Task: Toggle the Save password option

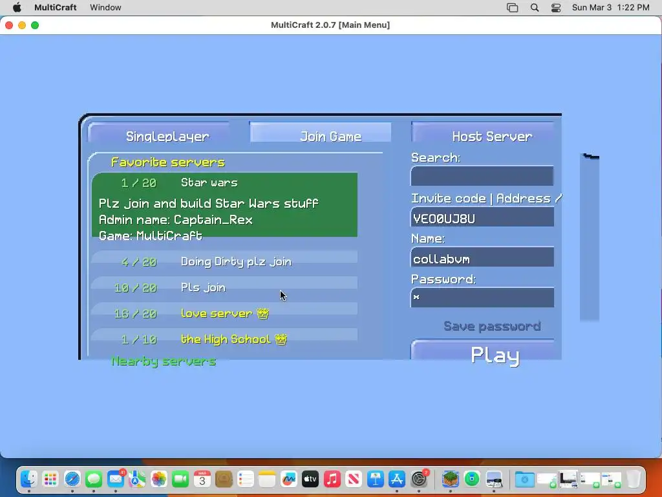Action: [492, 326]
